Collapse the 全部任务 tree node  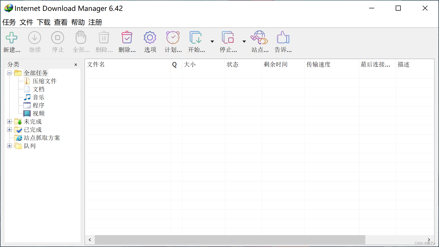pyautogui.click(x=9, y=73)
